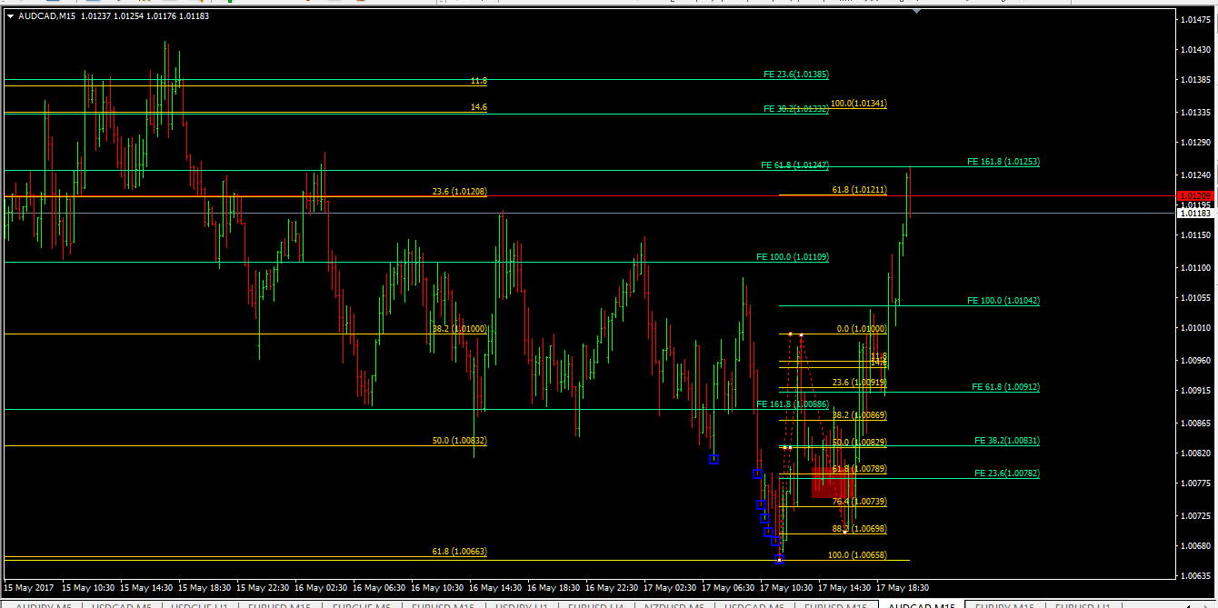Click the 1.01183 bid price tag on scale
1218x608 pixels.
(1194, 213)
